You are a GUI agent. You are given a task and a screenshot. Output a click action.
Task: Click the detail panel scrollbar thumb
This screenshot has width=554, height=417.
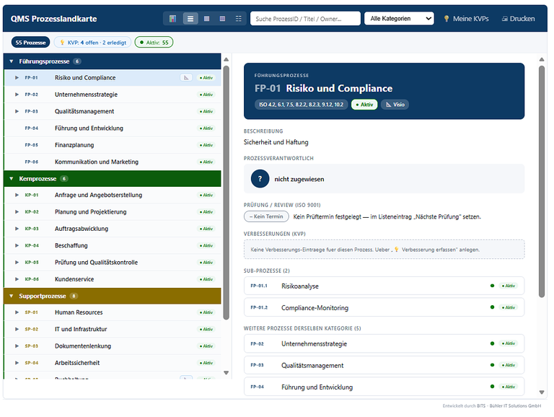pos(542,182)
